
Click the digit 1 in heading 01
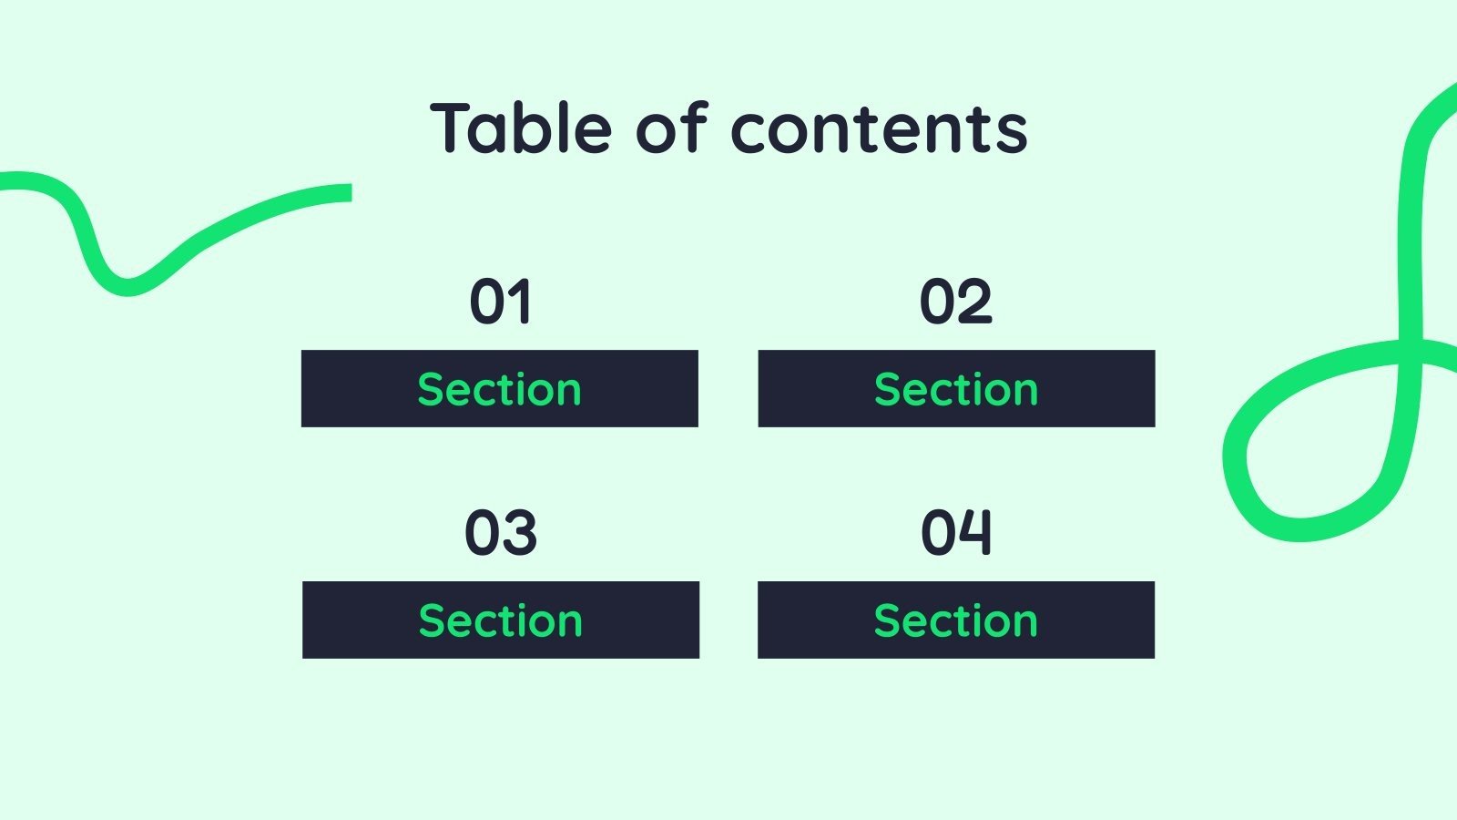520,302
